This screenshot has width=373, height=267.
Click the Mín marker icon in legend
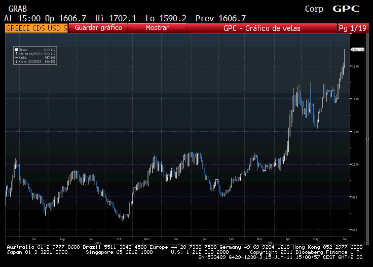pos(16,61)
